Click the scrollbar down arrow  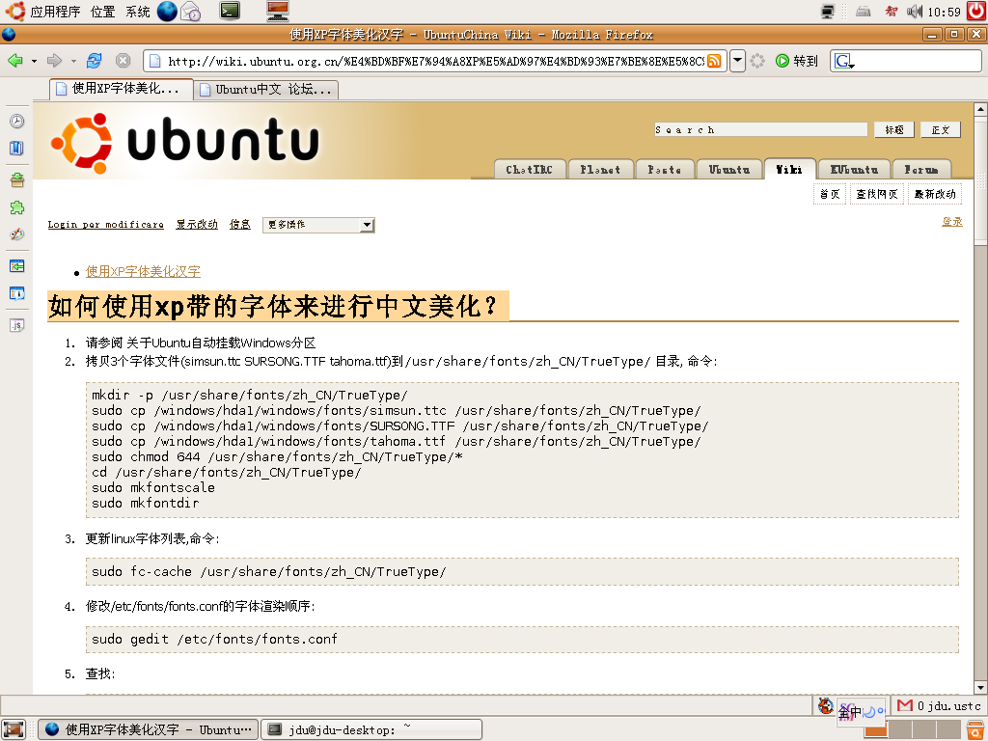click(x=980, y=687)
